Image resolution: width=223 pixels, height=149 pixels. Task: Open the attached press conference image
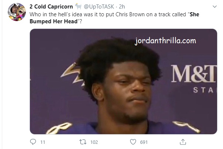[x=123, y=81]
